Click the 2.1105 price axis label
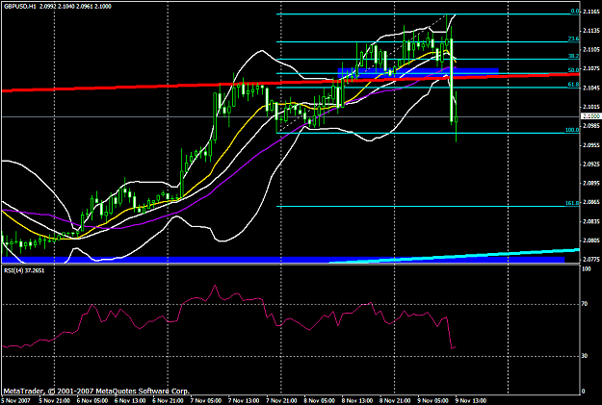The image size is (602, 405). click(590, 50)
